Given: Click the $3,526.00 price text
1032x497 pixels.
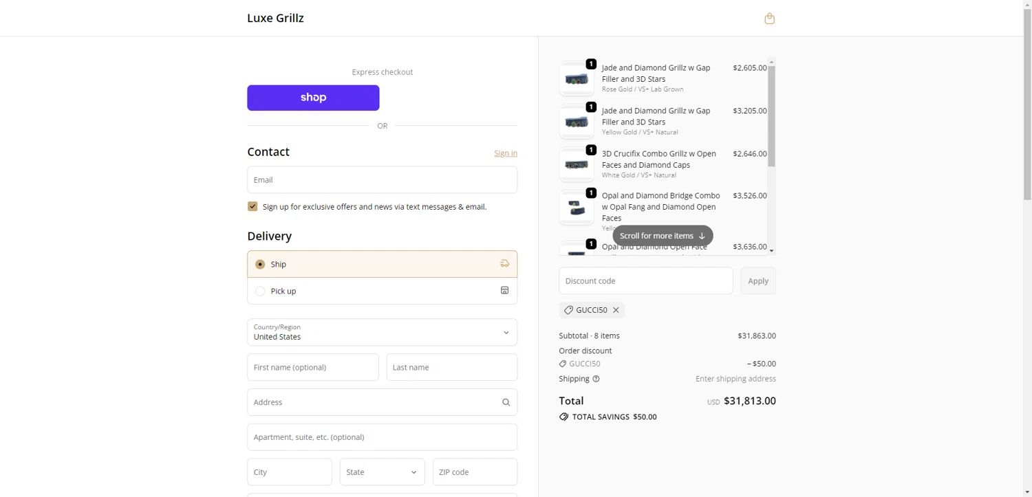Looking at the screenshot, I should 750,196.
